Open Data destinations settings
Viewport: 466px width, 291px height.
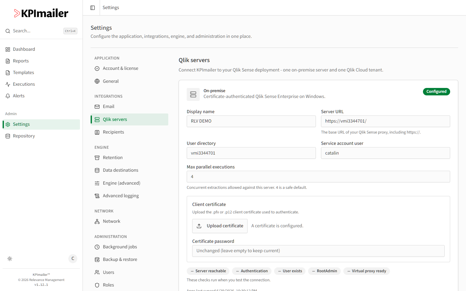pos(129,170)
